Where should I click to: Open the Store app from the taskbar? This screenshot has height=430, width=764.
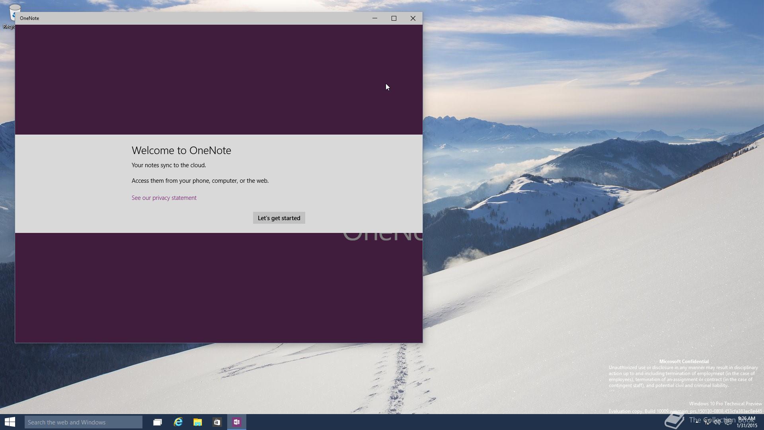[217, 422]
